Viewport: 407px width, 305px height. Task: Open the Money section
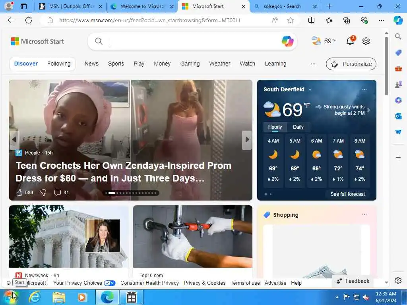[162, 64]
